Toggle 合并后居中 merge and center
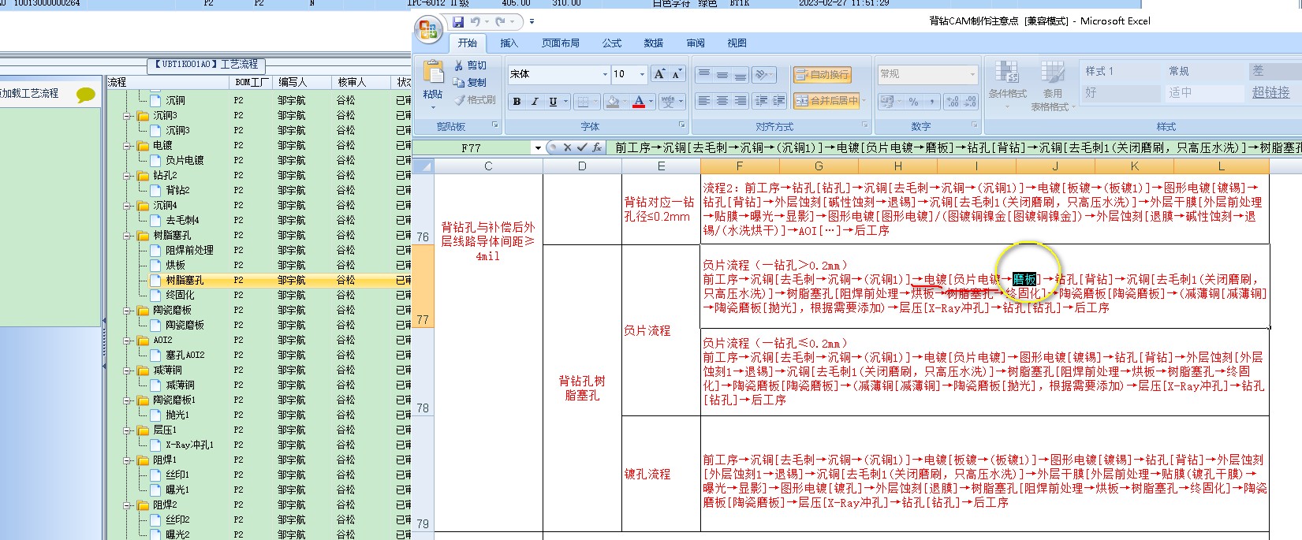The height and width of the screenshot is (540, 1302). coord(826,101)
